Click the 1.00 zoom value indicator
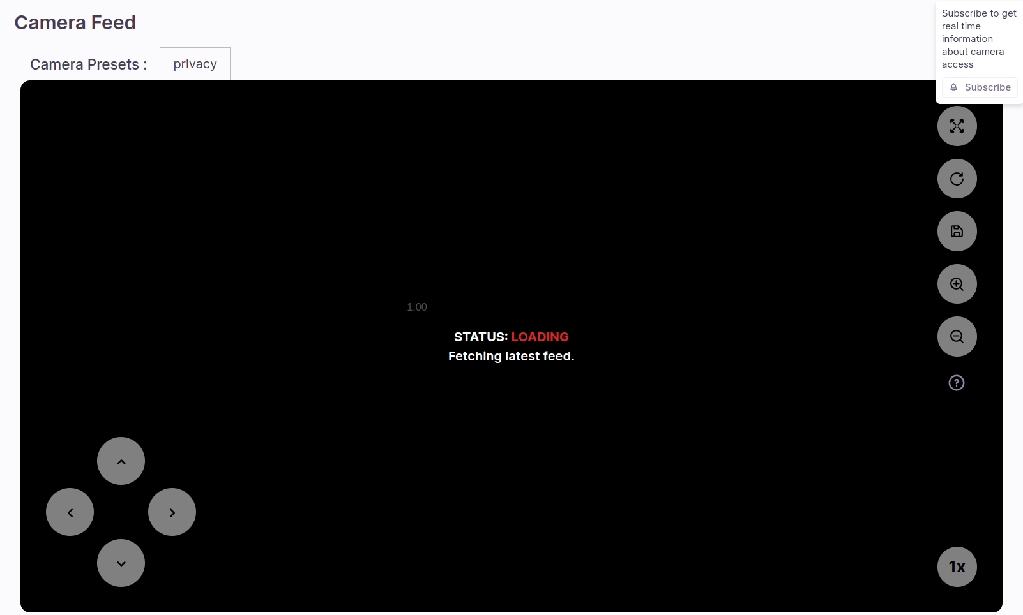The width and height of the screenshot is (1023, 615). [x=417, y=307]
